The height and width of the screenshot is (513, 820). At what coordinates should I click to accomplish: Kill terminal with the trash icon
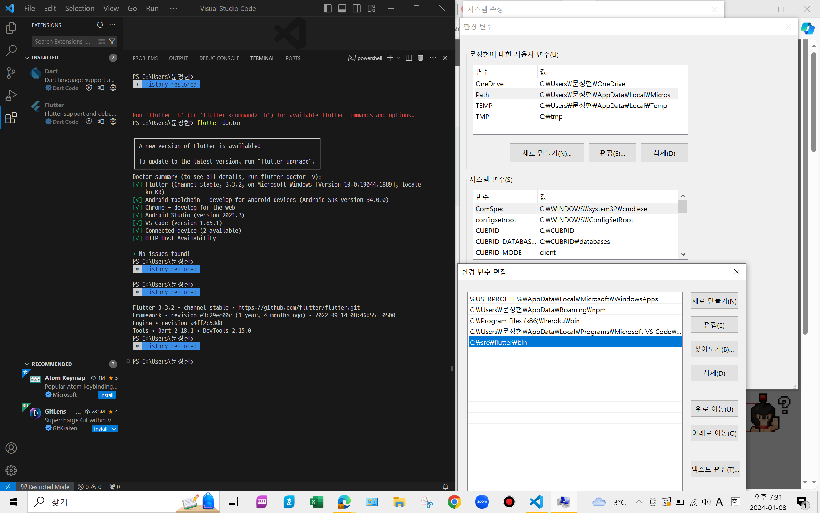[421, 58]
